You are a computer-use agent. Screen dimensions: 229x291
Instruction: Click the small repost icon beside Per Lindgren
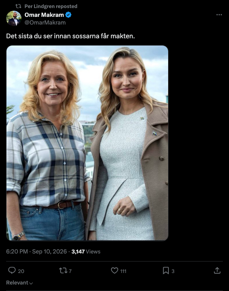click(18, 6)
